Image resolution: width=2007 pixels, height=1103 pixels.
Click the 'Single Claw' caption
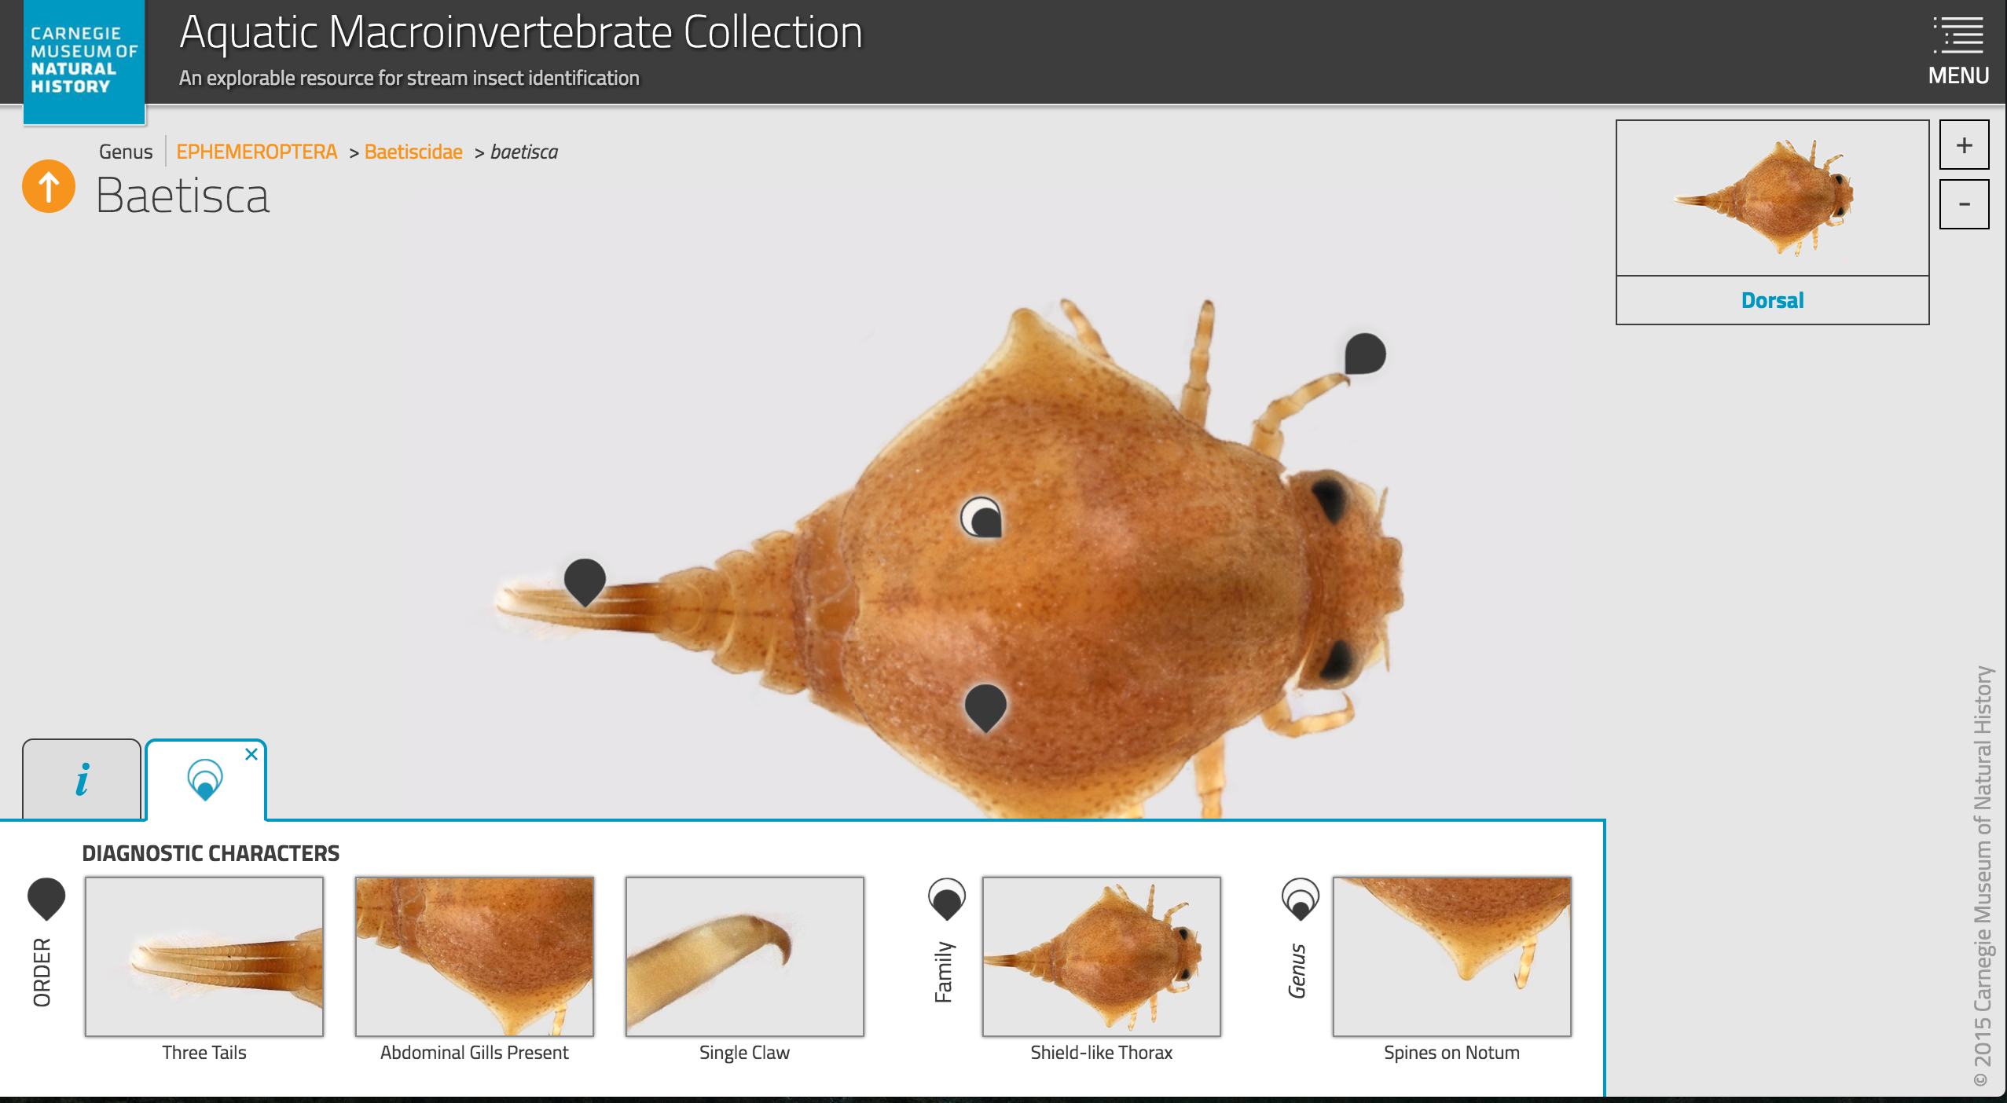[745, 1053]
